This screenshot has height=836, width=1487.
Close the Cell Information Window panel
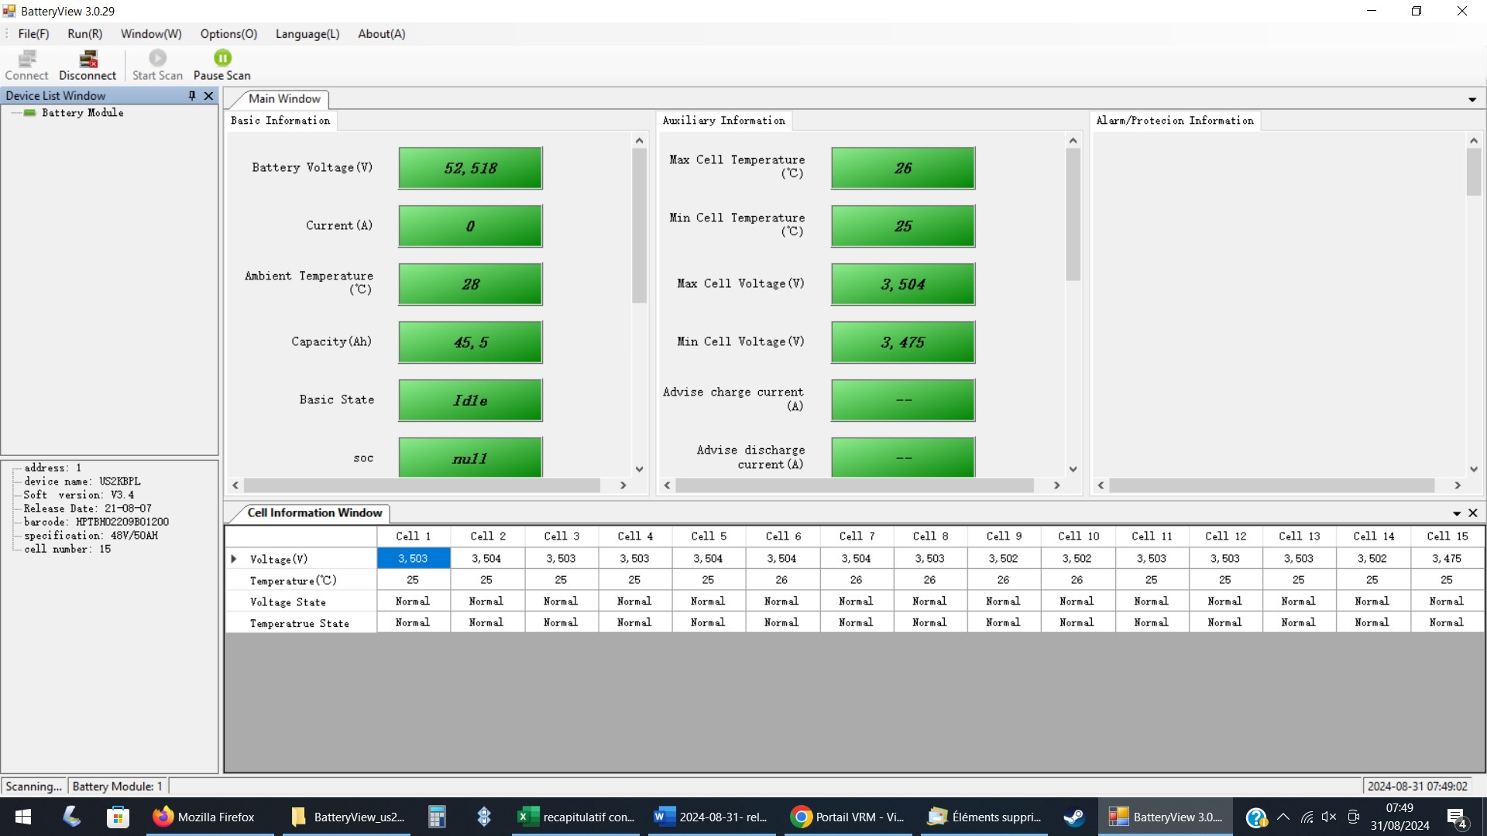pyautogui.click(x=1473, y=513)
